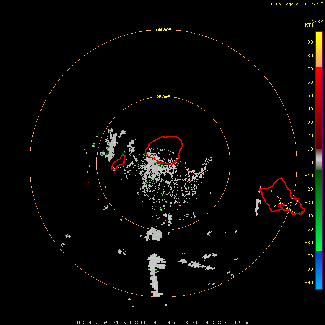Click the -50 value on velocity scale
Screen dimensions: 325x325
coord(309,229)
